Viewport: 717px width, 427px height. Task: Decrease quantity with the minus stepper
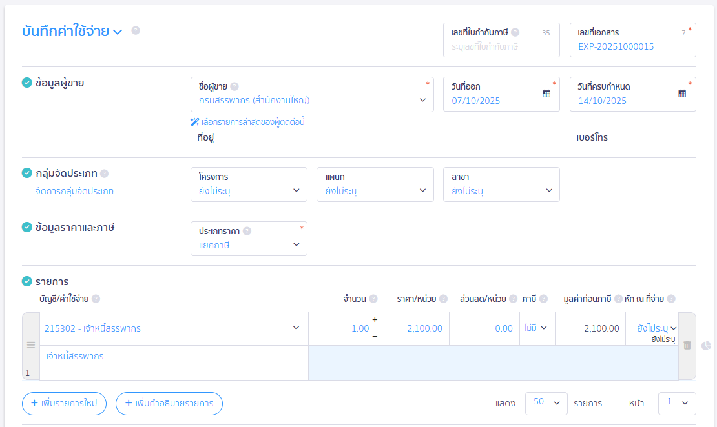coord(375,336)
